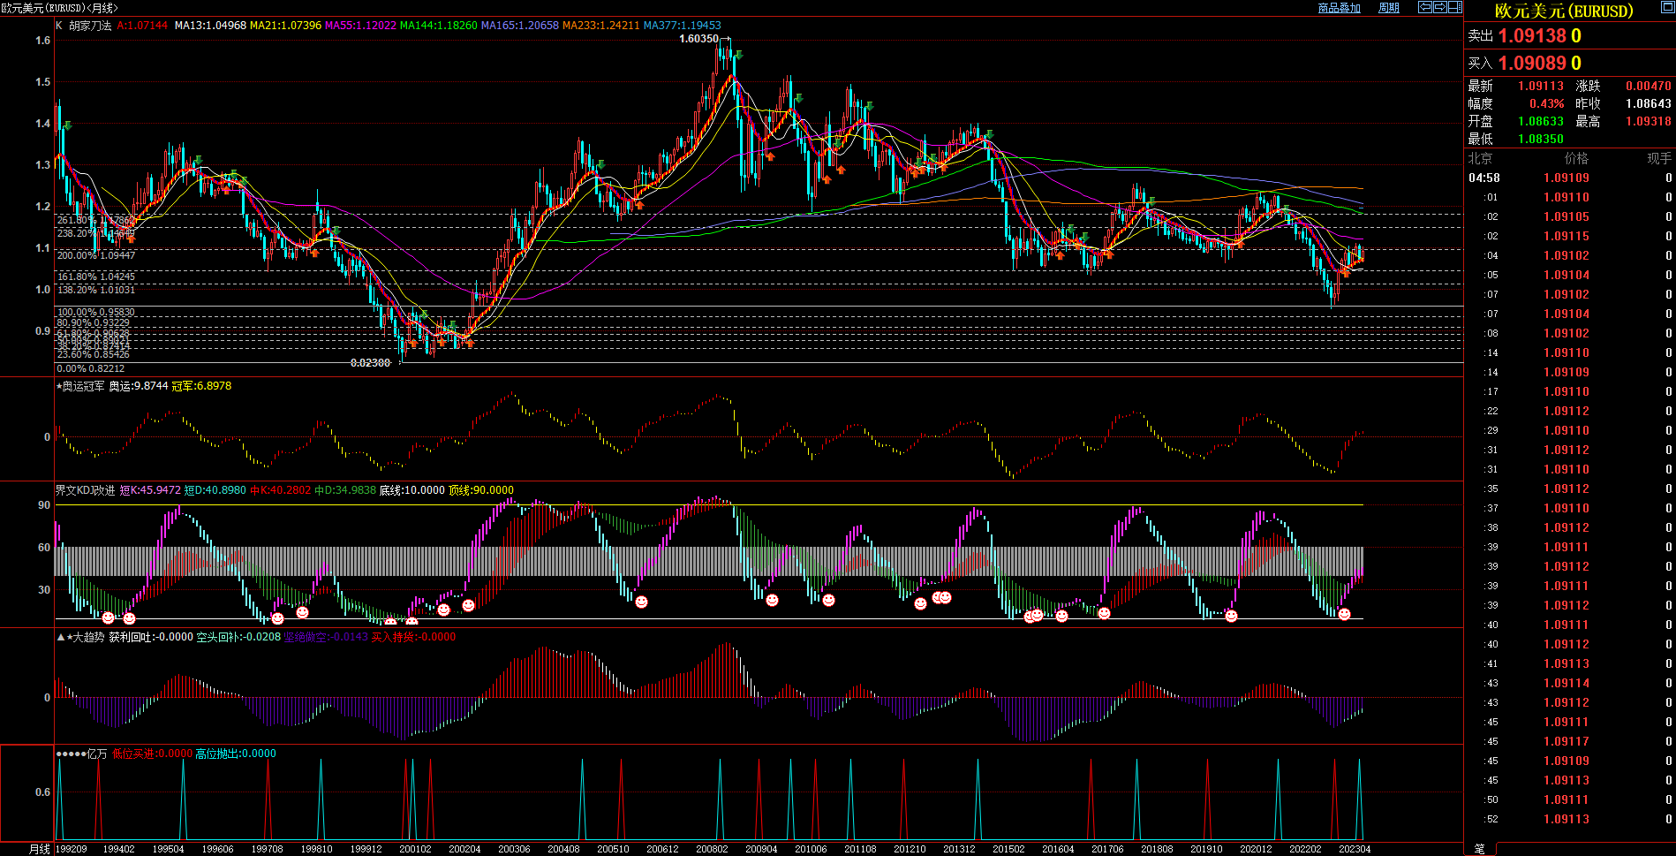
Task: Click the 月线 period label at bottom left
Action: (x=40, y=849)
